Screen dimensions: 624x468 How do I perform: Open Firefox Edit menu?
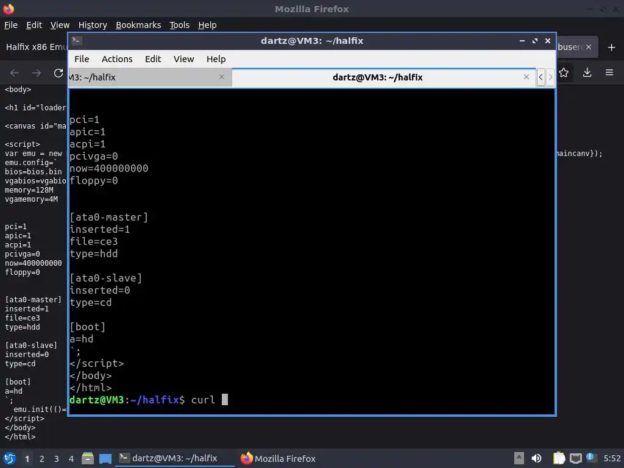[x=34, y=25]
